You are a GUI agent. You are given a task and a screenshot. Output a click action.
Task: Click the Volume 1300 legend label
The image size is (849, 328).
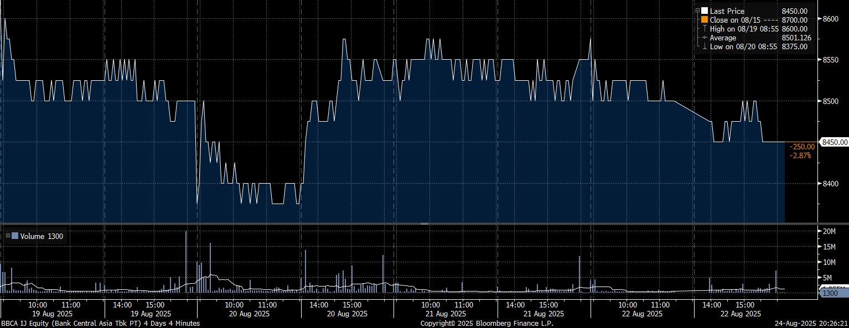(x=42, y=237)
